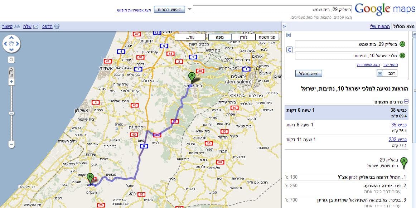The height and width of the screenshot is (208, 416).
Task: Click the destination field מלכי ישראל 10
Action: pyautogui.click(x=347, y=55)
